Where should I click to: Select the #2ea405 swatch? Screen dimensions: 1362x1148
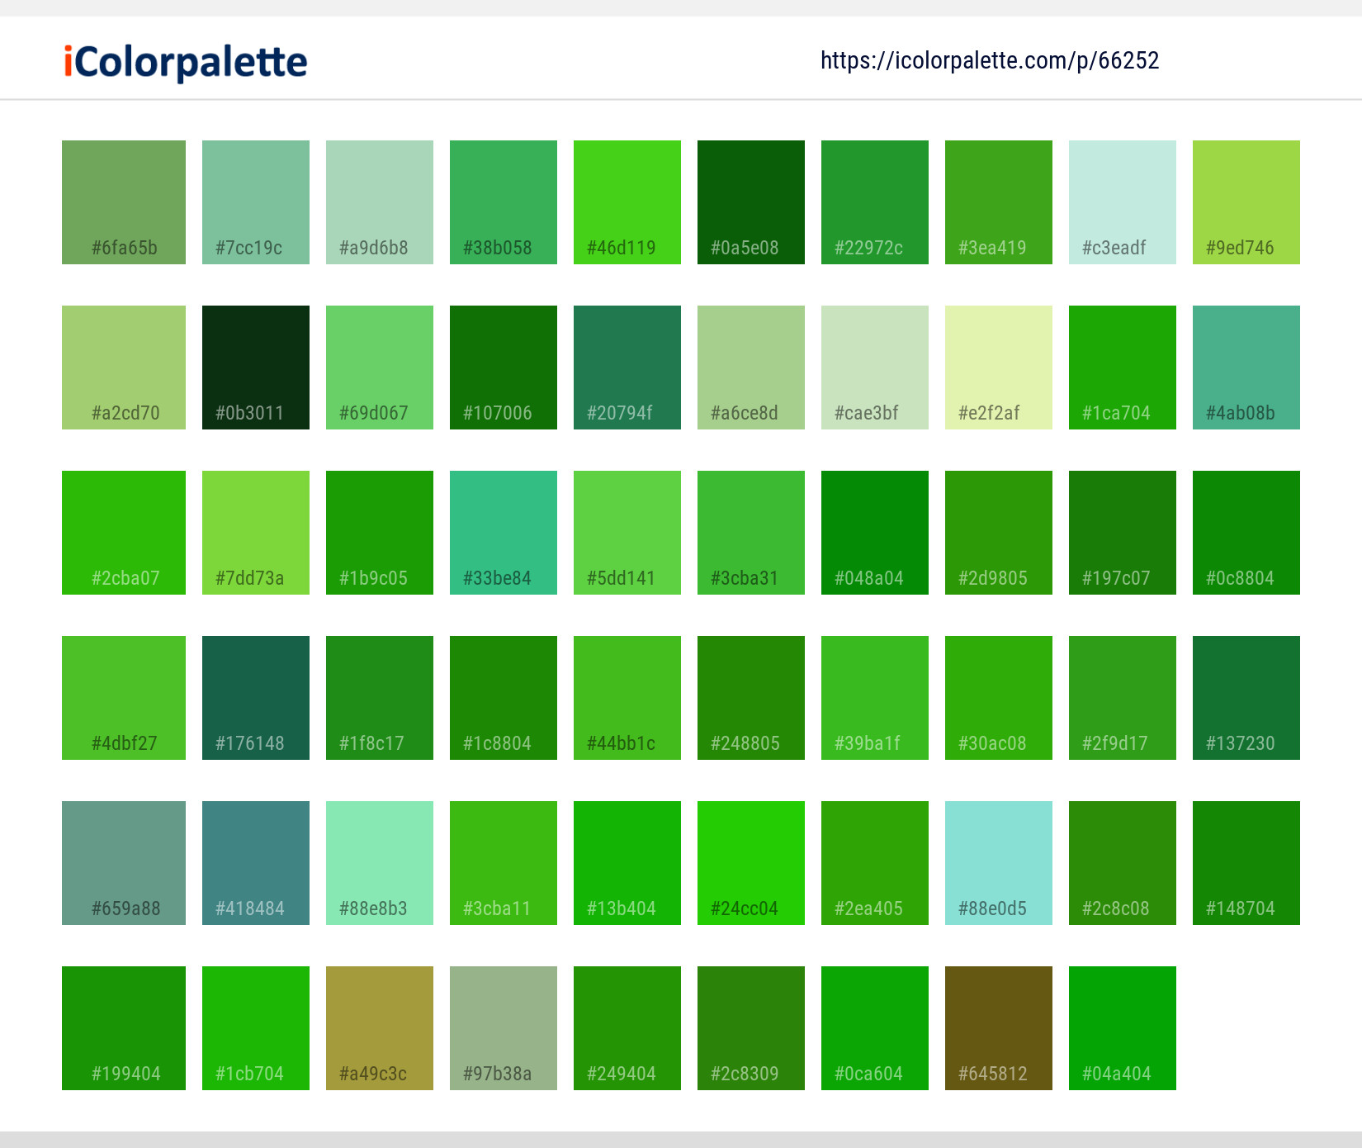pyautogui.click(x=875, y=863)
